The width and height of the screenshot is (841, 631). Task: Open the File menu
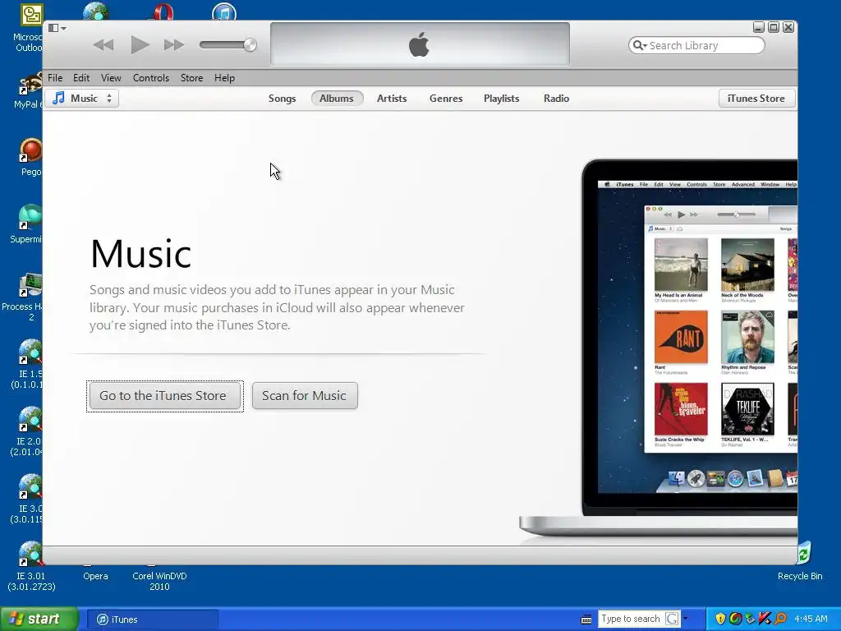click(x=55, y=78)
